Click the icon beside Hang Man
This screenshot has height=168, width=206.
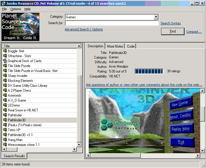(x=5, y=140)
